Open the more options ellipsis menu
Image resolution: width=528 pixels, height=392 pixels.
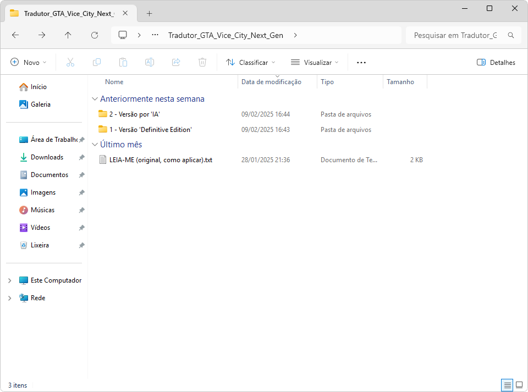click(361, 62)
